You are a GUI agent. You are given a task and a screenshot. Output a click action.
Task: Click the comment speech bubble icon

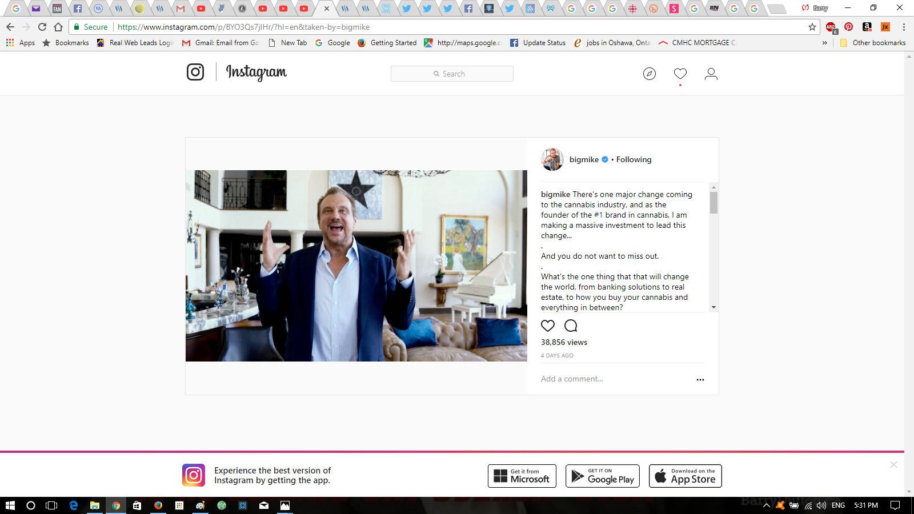pos(571,326)
